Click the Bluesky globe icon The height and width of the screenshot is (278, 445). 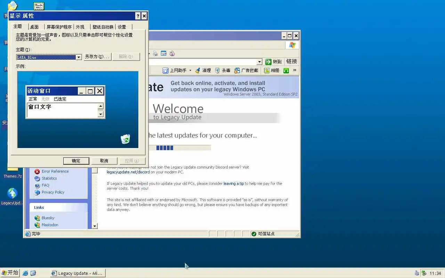pyautogui.click(x=37, y=218)
